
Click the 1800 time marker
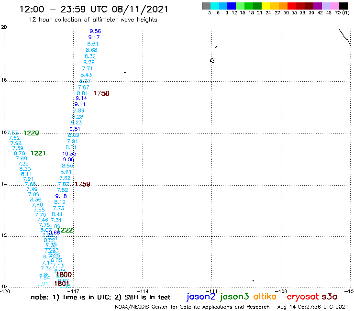click(64, 275)
